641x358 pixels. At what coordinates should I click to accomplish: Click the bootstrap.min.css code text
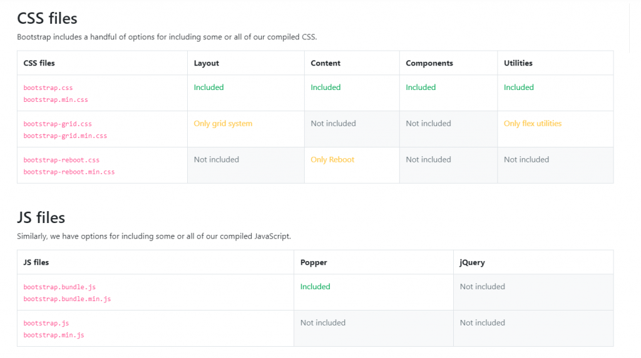coord(56,100)
